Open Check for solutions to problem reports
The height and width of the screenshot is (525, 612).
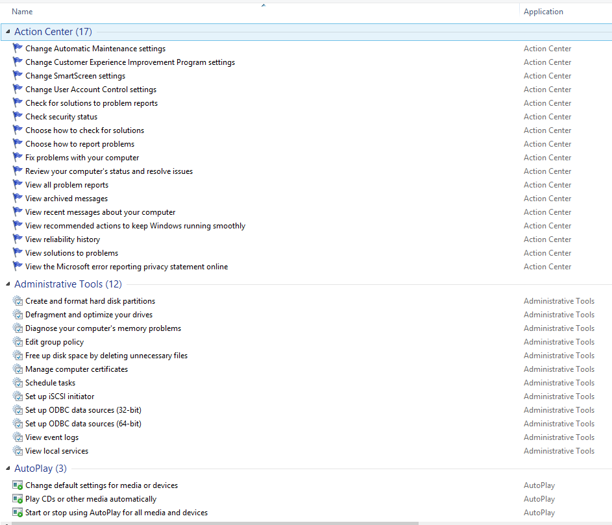pos(92,103)
